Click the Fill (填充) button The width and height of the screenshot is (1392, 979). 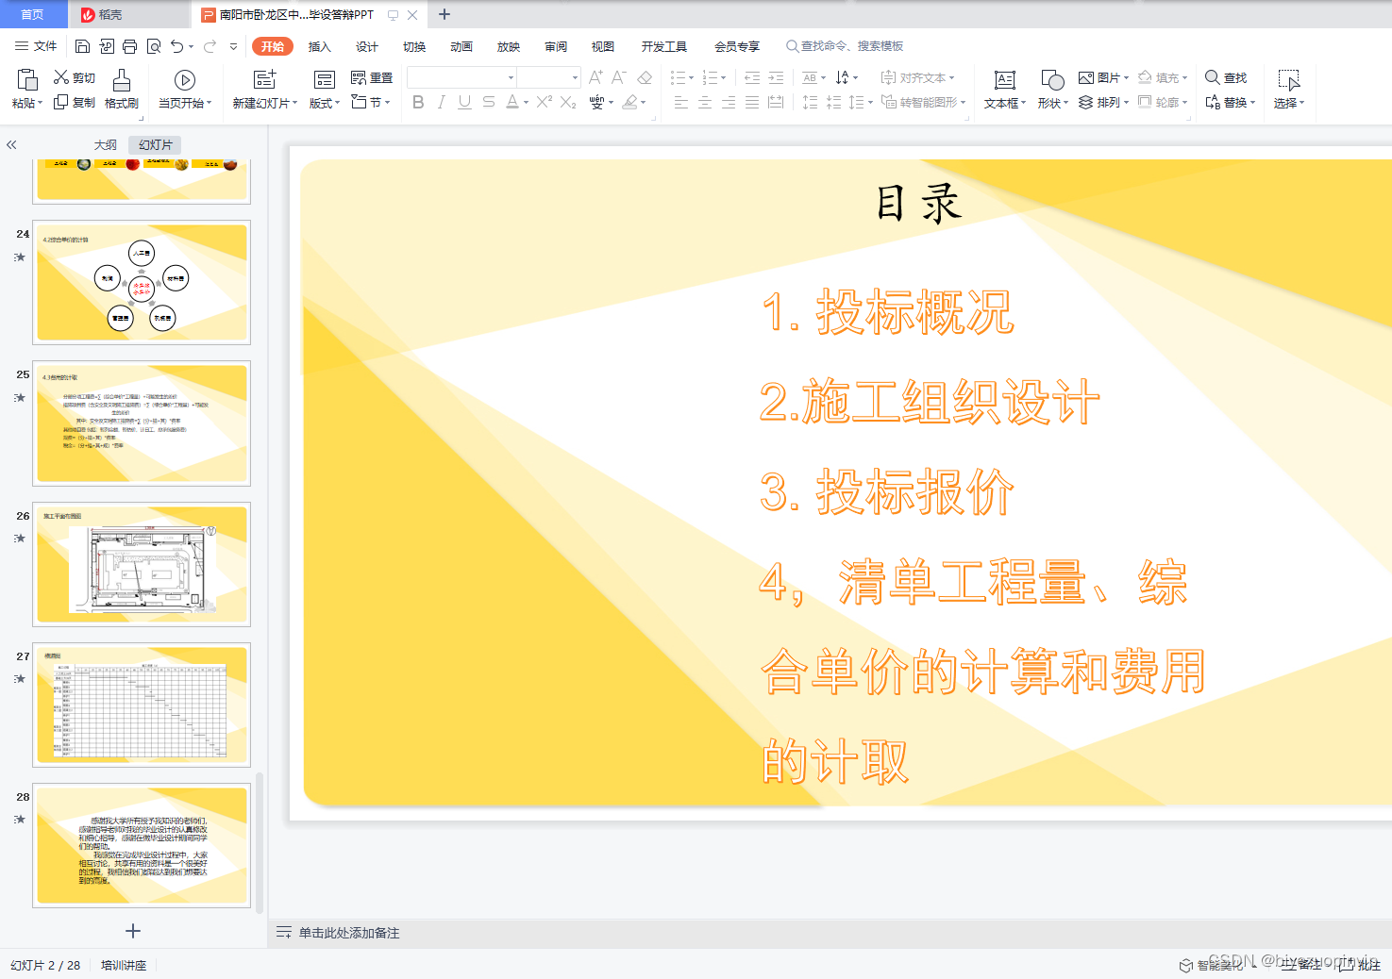[x=1163, y=77]
